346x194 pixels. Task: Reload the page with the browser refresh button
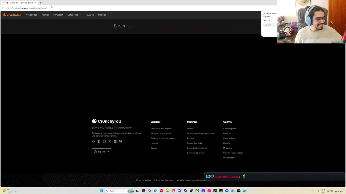[7, 8]
